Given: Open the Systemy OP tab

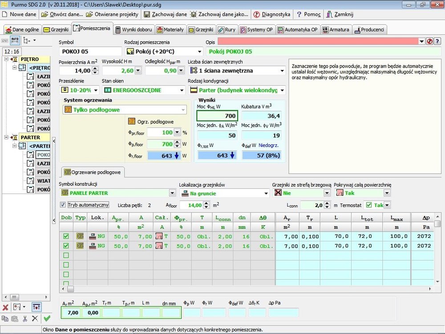Looking at the screenshot, I should point(256,30).
